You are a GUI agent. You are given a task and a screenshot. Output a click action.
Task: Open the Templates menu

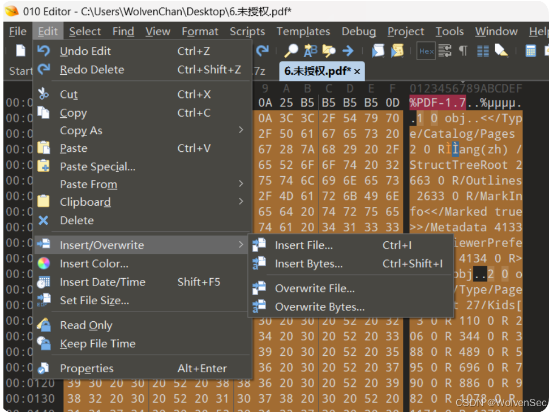click(303, 31)
